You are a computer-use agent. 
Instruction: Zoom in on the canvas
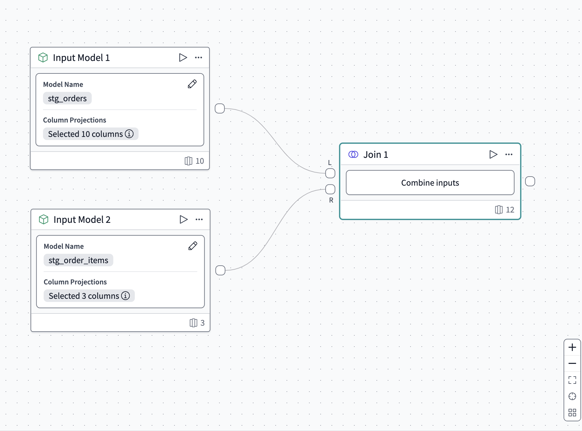point(572,347)
